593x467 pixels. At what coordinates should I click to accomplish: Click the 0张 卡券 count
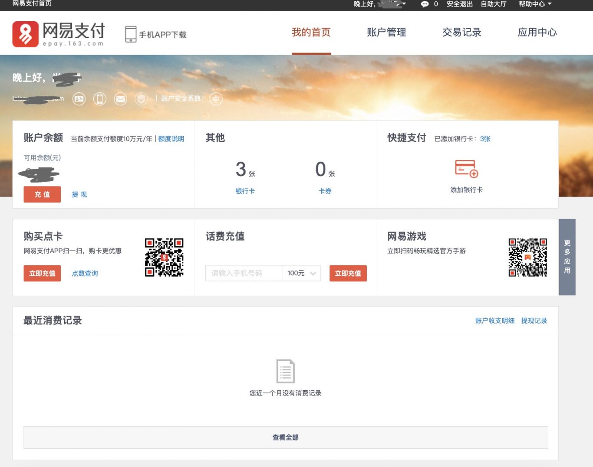point(325,170)
